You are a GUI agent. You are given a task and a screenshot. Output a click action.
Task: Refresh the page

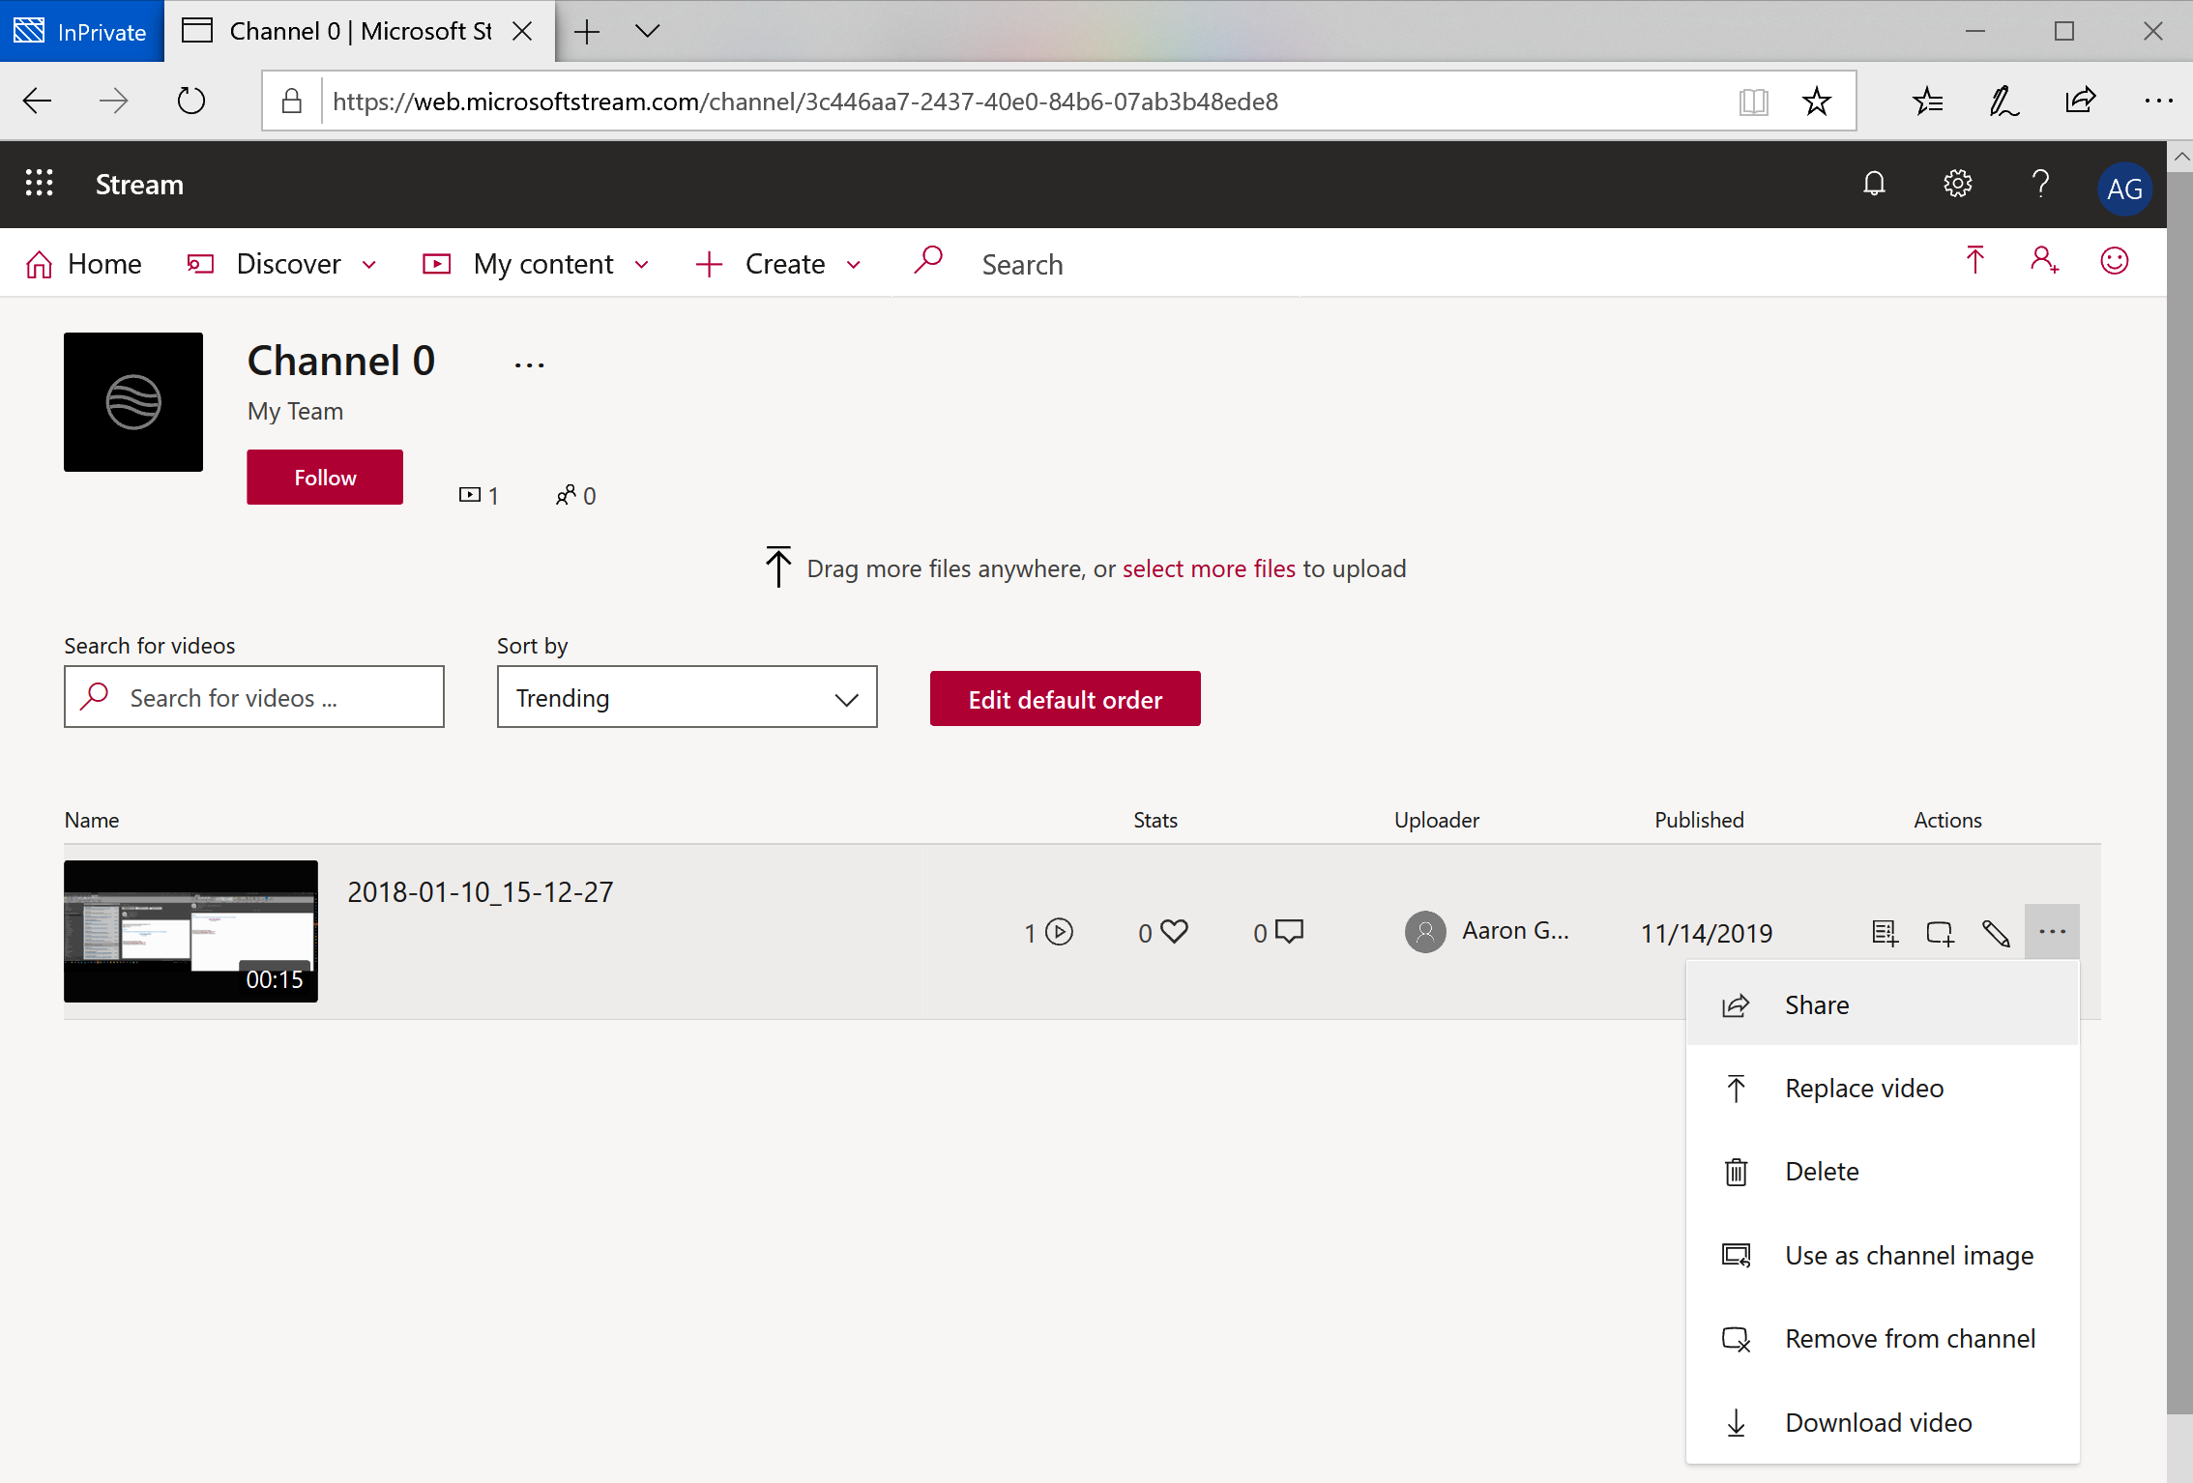tap(191, 101)
